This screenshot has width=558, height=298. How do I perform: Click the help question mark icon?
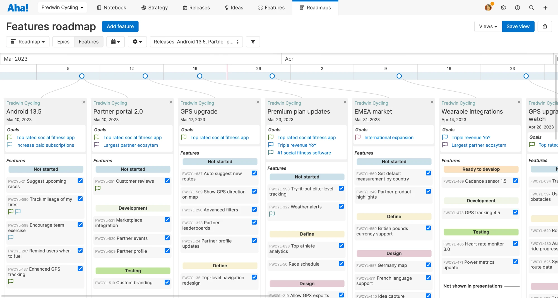coord(517,8)
